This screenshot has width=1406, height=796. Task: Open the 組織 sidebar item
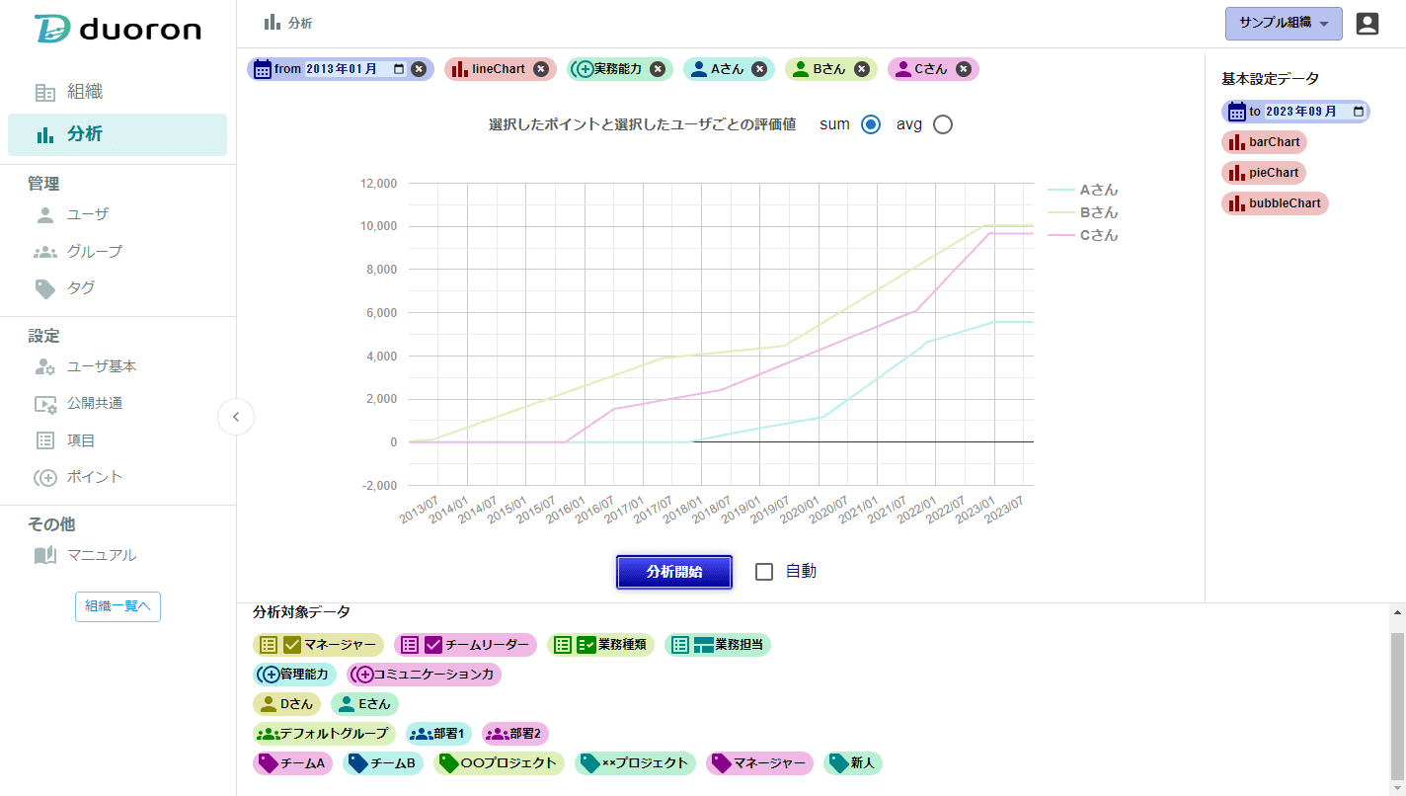pos(117,92)
